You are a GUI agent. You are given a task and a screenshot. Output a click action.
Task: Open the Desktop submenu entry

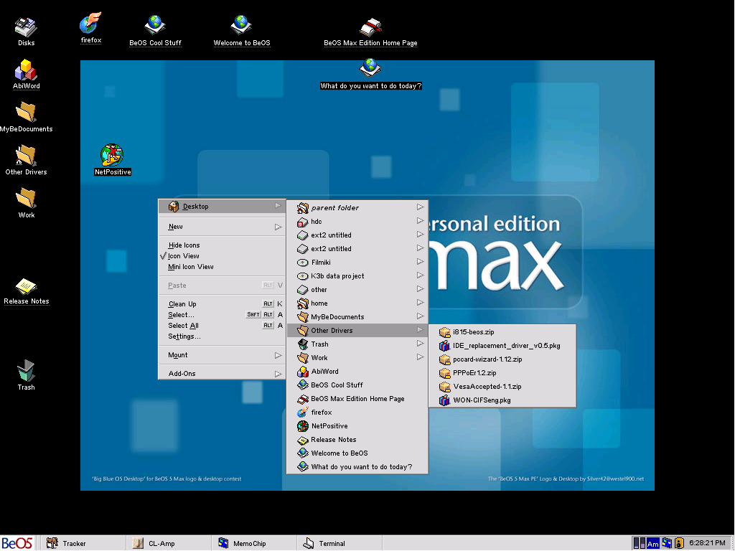tap(222, 206)
